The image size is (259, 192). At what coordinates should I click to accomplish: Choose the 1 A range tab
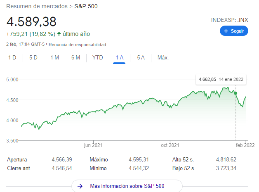click(x=120, y=58)
